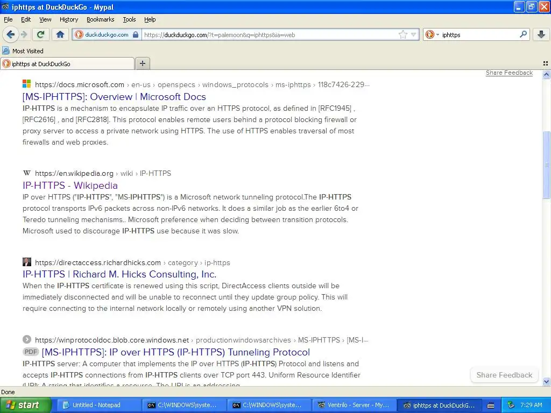This screenshot has height=413, width=551.
Task: Click the network connection tray icon
Action: (511, 405)
